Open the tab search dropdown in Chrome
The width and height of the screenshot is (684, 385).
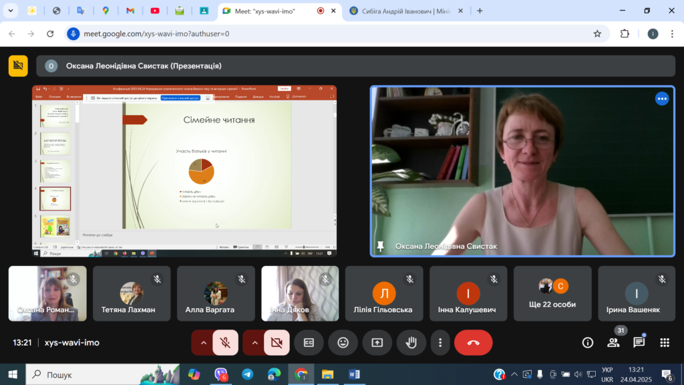pyautogui.click(x=11, y=11)
